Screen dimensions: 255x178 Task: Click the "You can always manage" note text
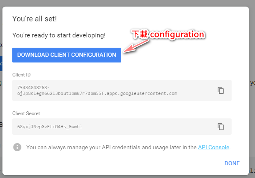point(111,147)
